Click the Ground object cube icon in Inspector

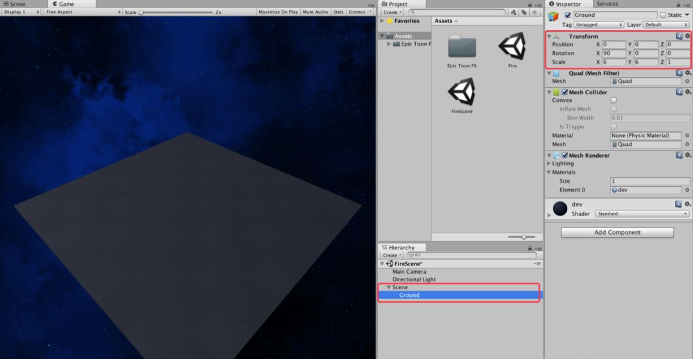click(x=553, y=16)
